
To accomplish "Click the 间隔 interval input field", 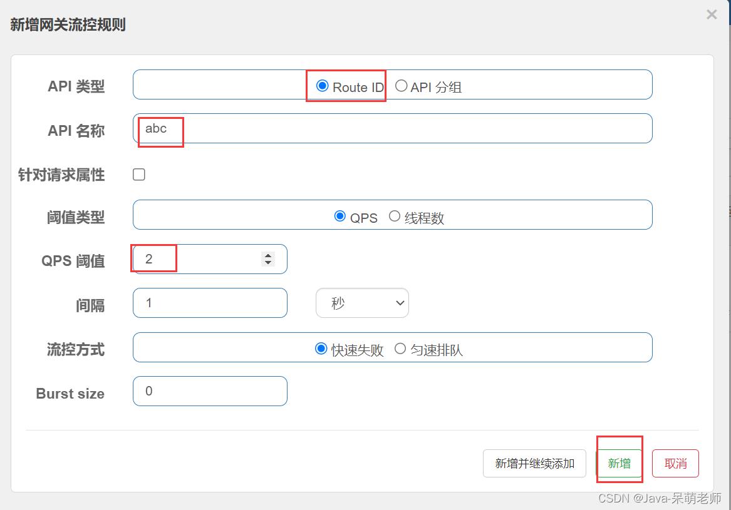I will coord(210,303).
